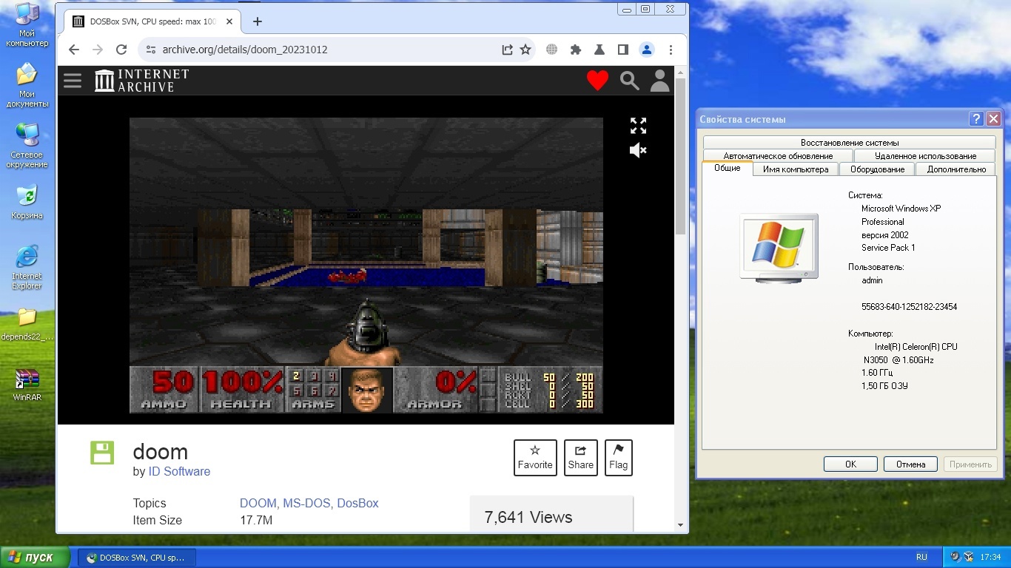Viewport: 1011px width, 568px height.
Task: Go back in Chrome
Action: point(73,50)
